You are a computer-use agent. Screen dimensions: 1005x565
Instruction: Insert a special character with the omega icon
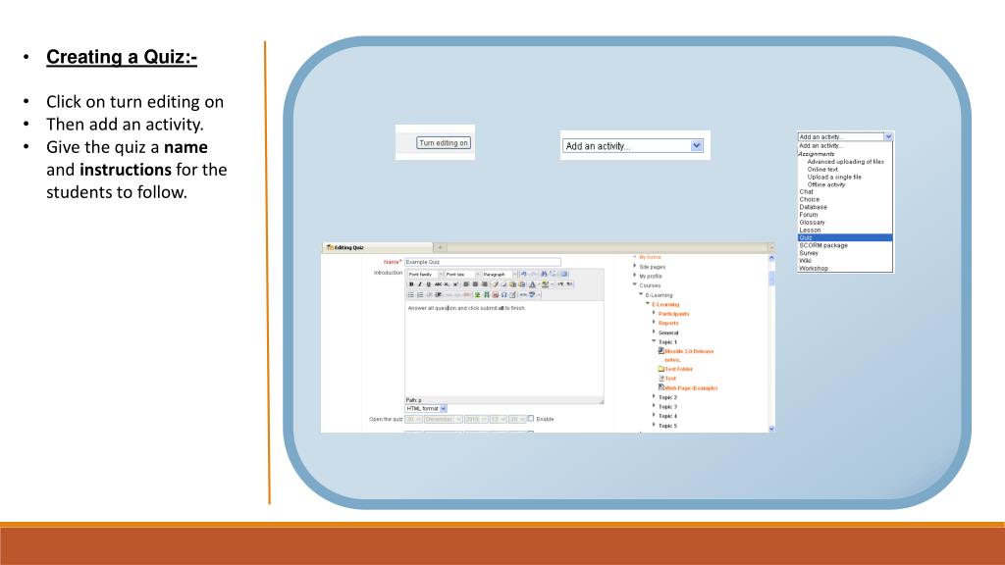tap(503, 294)
